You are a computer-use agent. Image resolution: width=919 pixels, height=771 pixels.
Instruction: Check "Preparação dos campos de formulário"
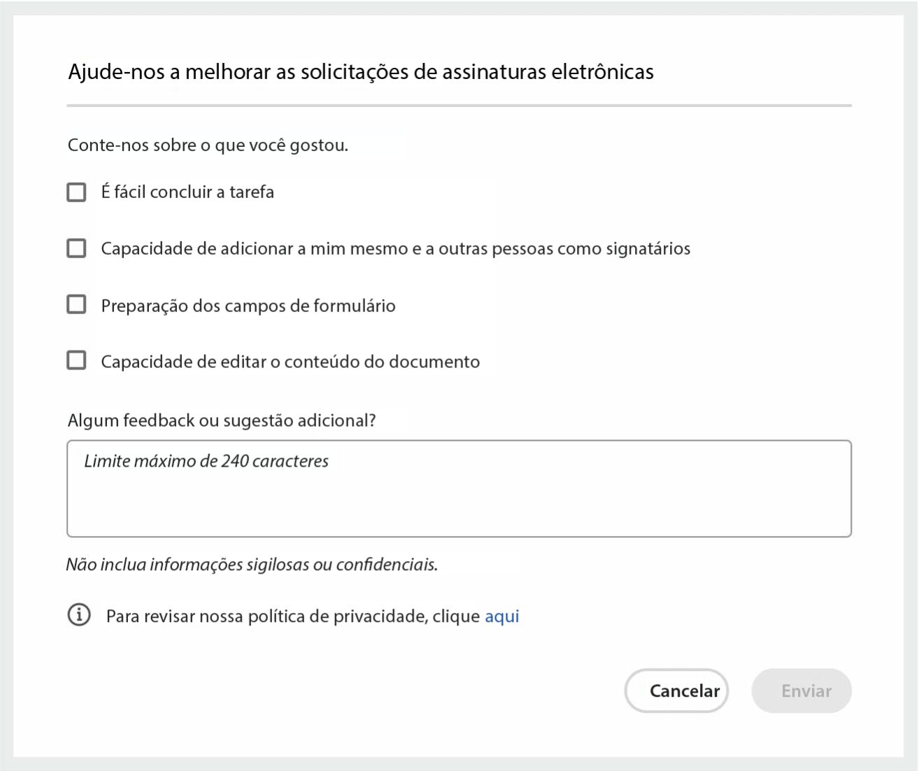click(76, 304)
